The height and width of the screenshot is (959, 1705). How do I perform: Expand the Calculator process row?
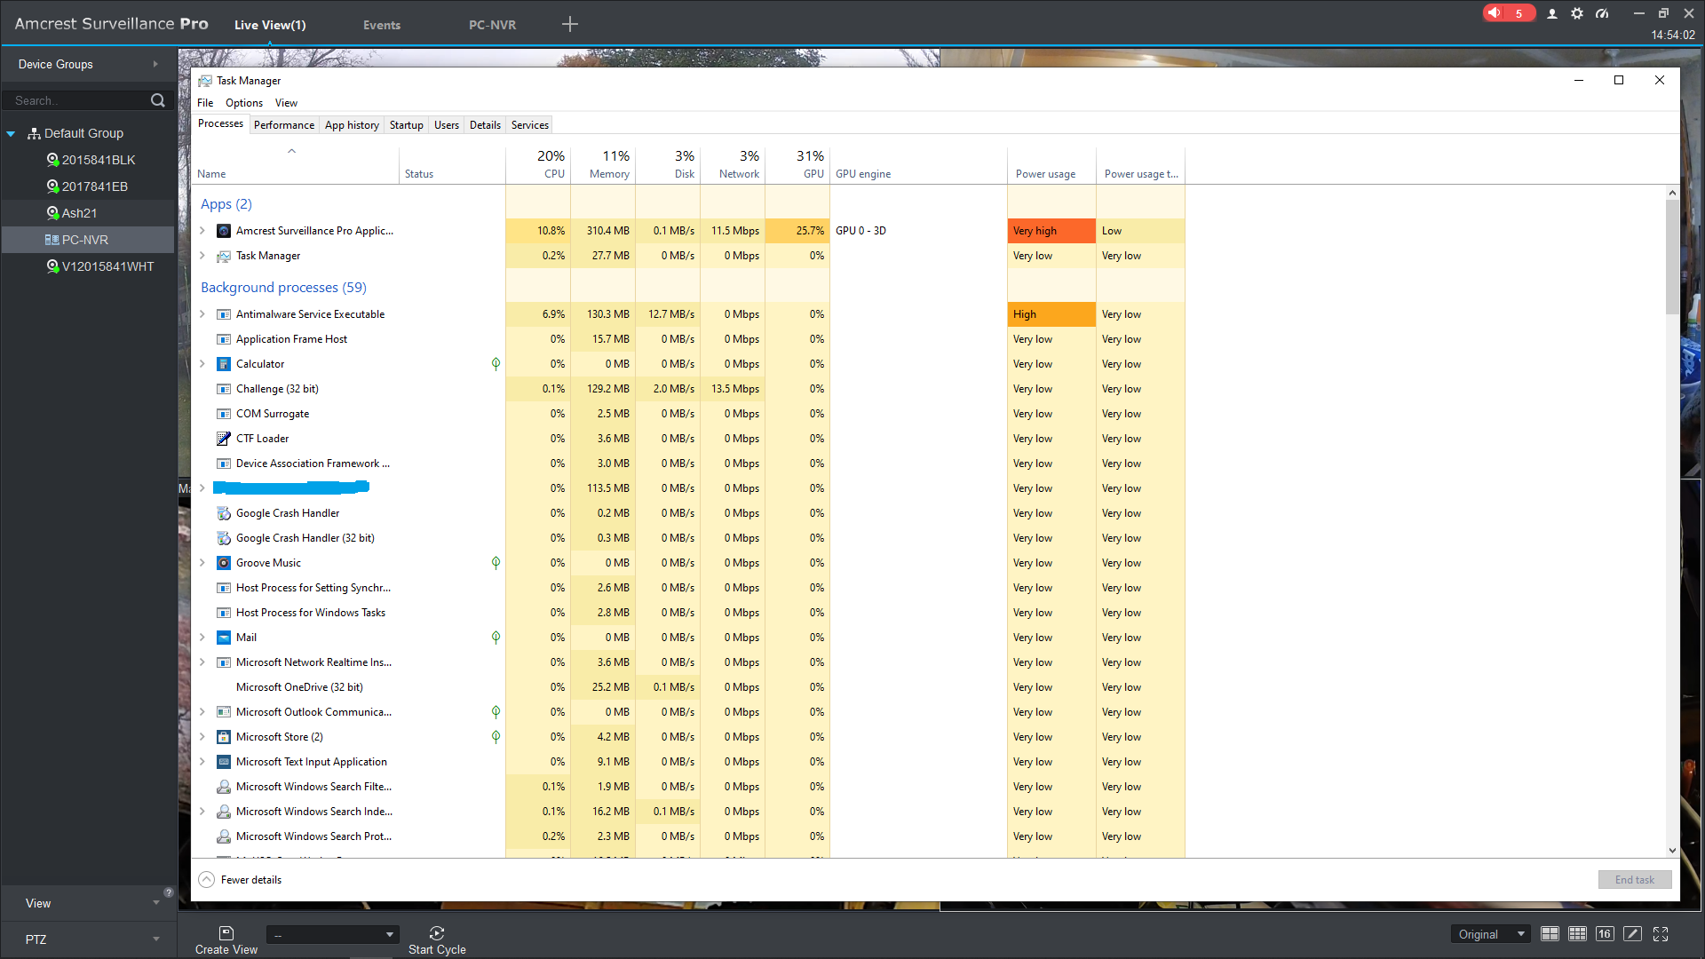[202, 364]
